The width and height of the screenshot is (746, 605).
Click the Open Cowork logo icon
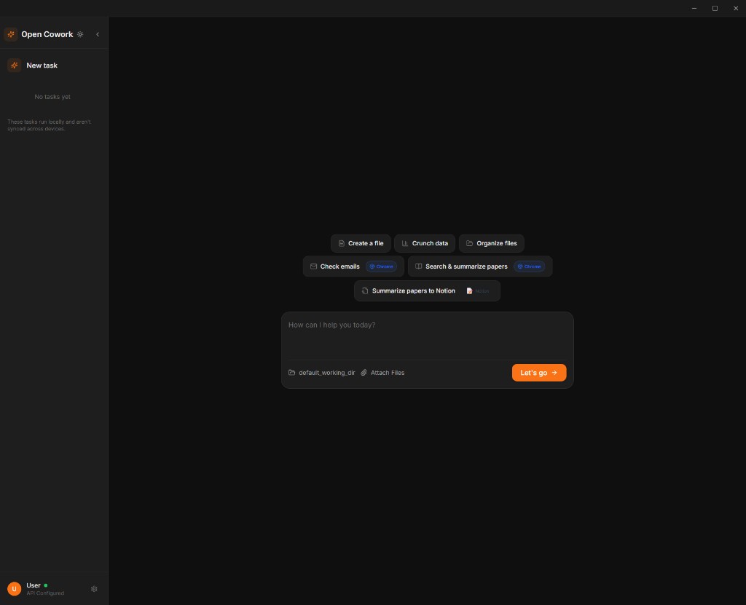coord(10,33)
